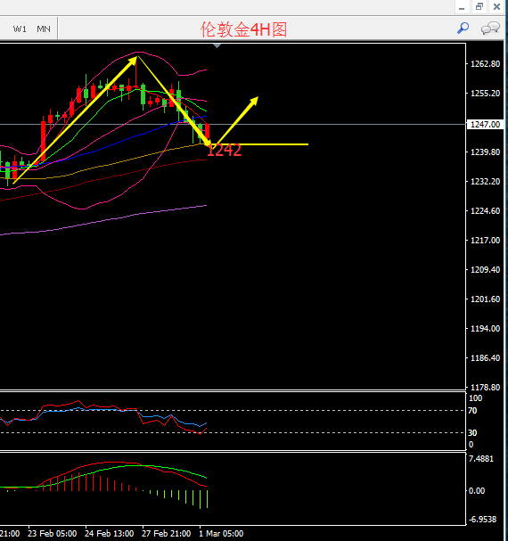
Task: Click the 1262.80 price scale label
Action: click(x=485, y=64)
